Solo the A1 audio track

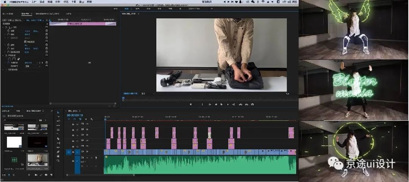click(92, 158)
